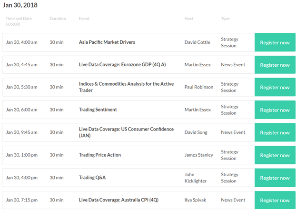This screenshot has width=297, height=211.
Task: Open Live Data Coverage: Eurozone GDP event
Action: (x=122, y=65)
